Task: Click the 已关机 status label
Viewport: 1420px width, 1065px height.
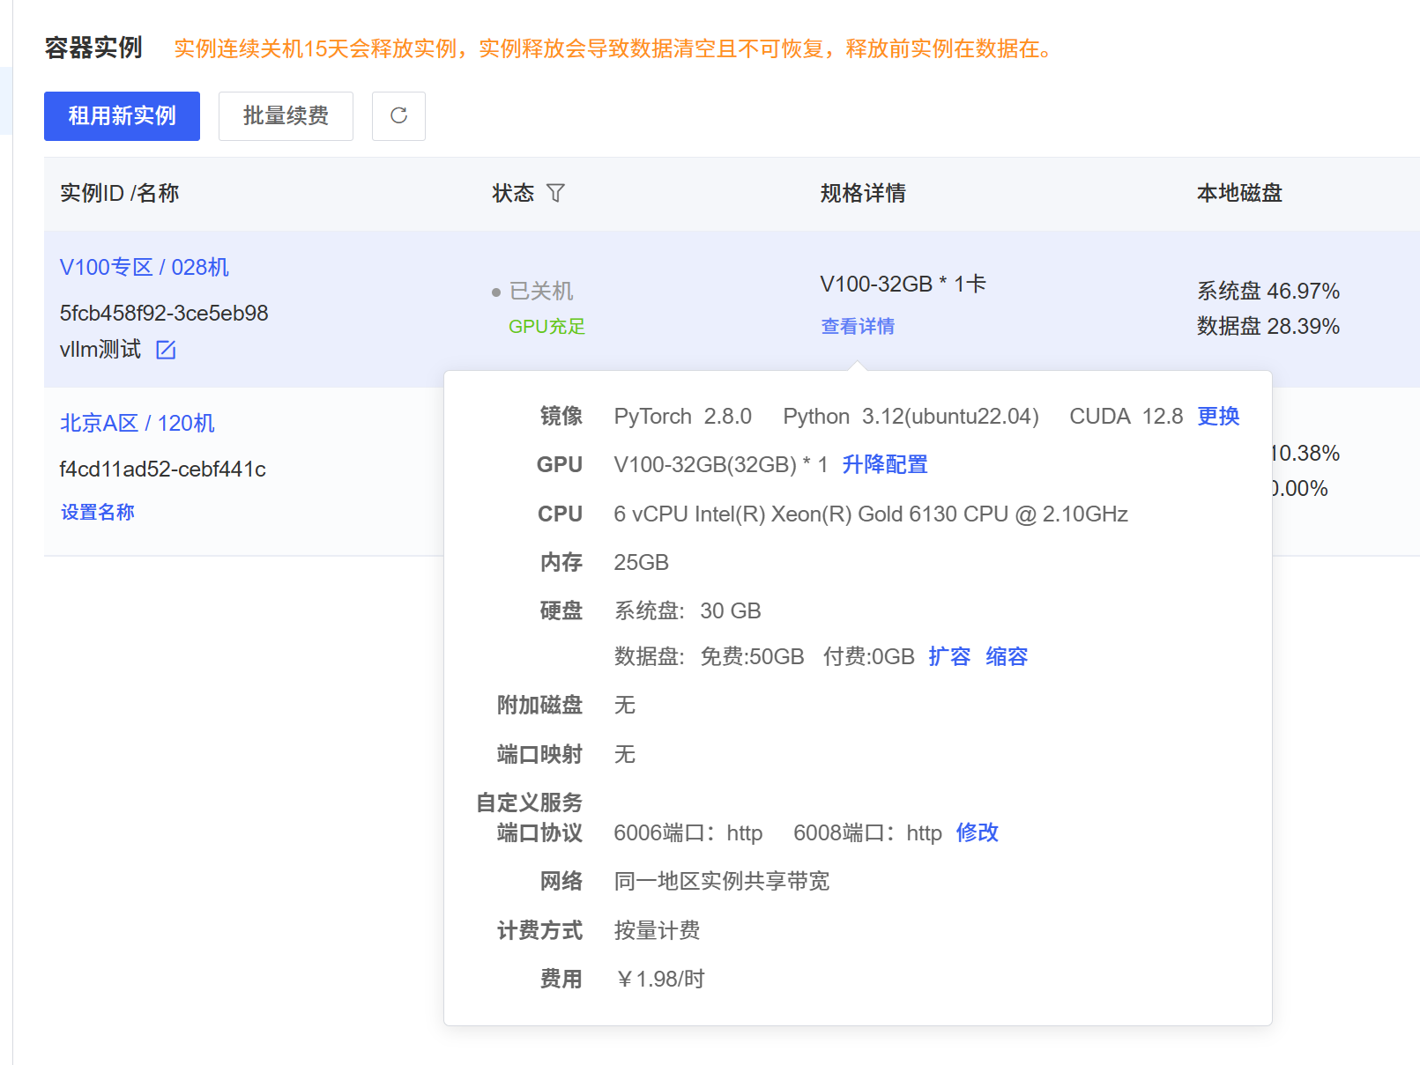Action: 540,291
